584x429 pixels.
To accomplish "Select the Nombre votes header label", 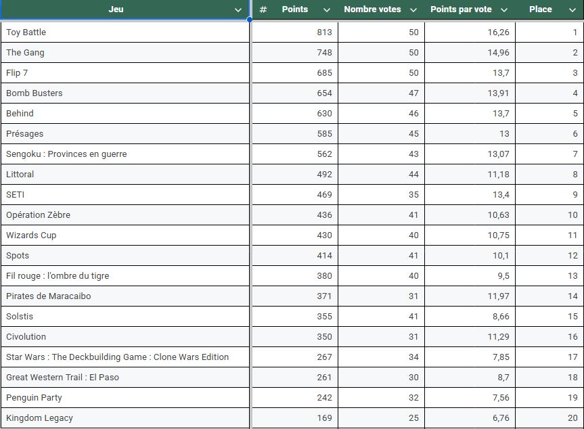I will click(x=372, y=9).
